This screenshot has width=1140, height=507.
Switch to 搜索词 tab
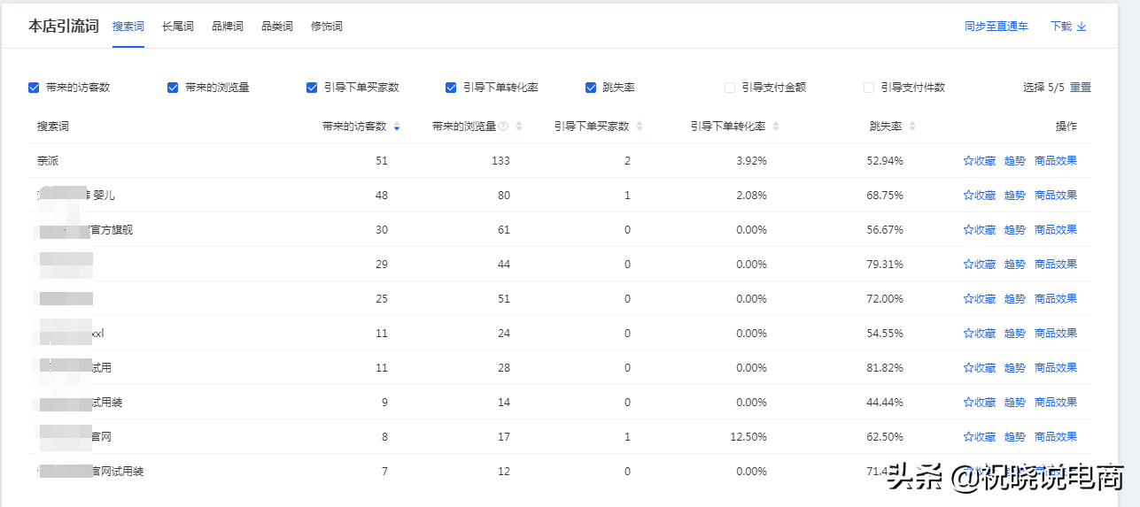point(128,27)
